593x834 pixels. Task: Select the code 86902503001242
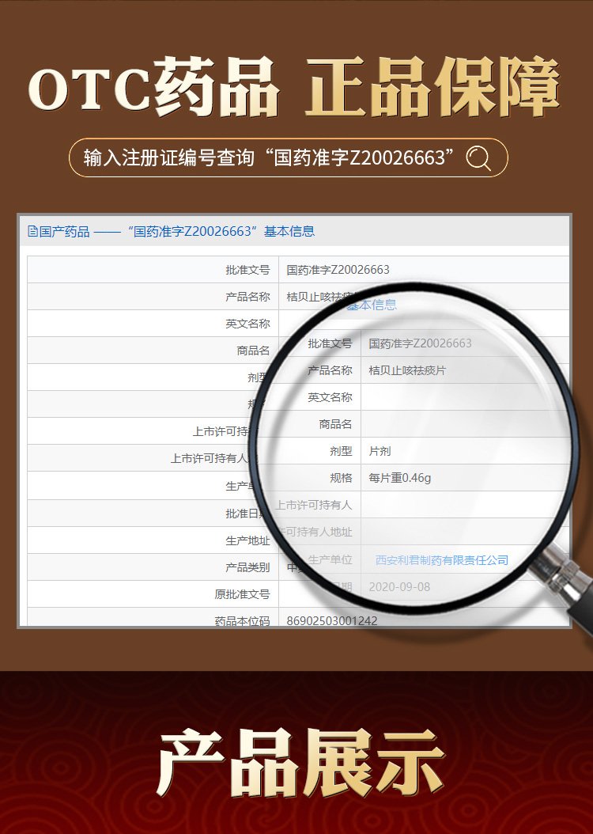tap(332, 620)
